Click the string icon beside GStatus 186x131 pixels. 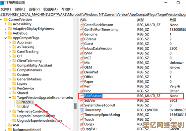point(82,39)
